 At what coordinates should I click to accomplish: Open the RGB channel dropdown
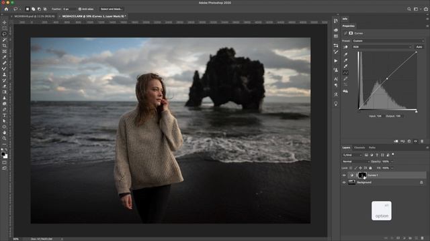[382, 47]
